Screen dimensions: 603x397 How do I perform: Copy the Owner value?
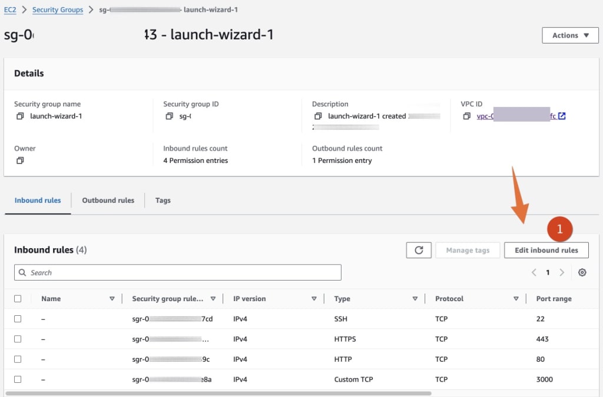tap(20, 161)
